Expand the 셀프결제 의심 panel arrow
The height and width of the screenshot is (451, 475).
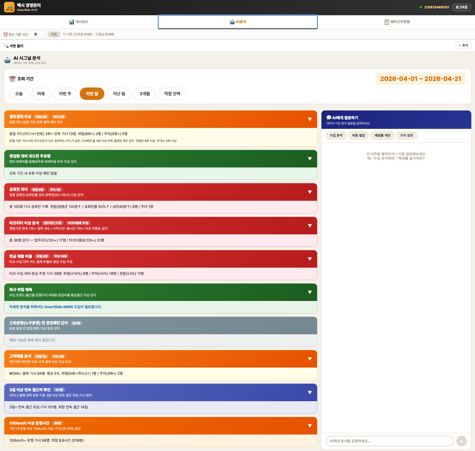310,119
